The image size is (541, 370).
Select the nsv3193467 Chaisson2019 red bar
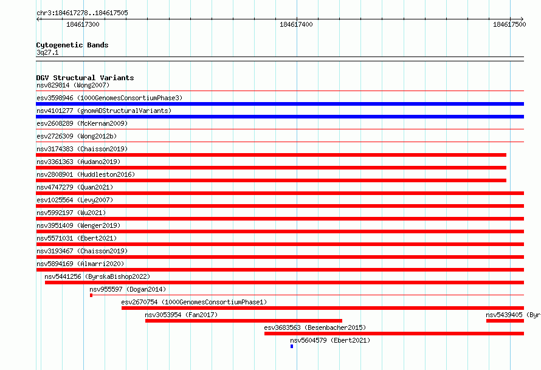click(x=280, y=257)
